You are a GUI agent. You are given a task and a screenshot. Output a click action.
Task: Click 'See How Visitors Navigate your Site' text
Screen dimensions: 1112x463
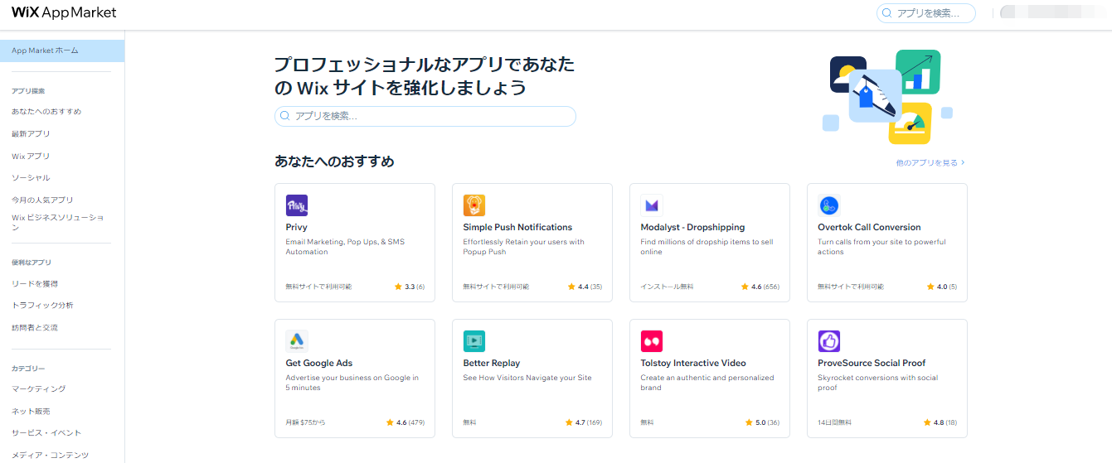click(x=527, y=378)
